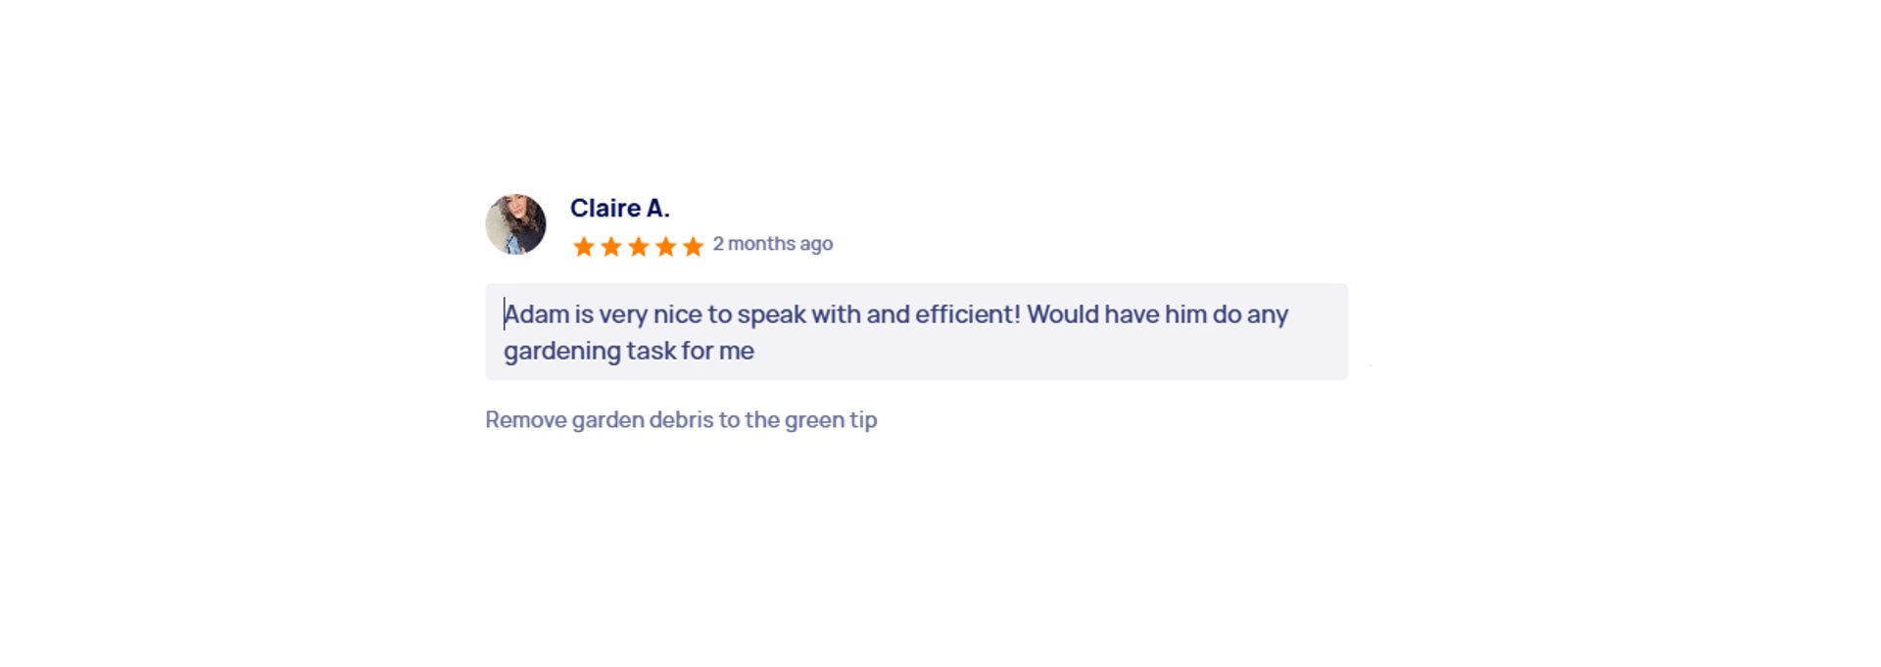Select the third orange rating star

coord(639,246)
